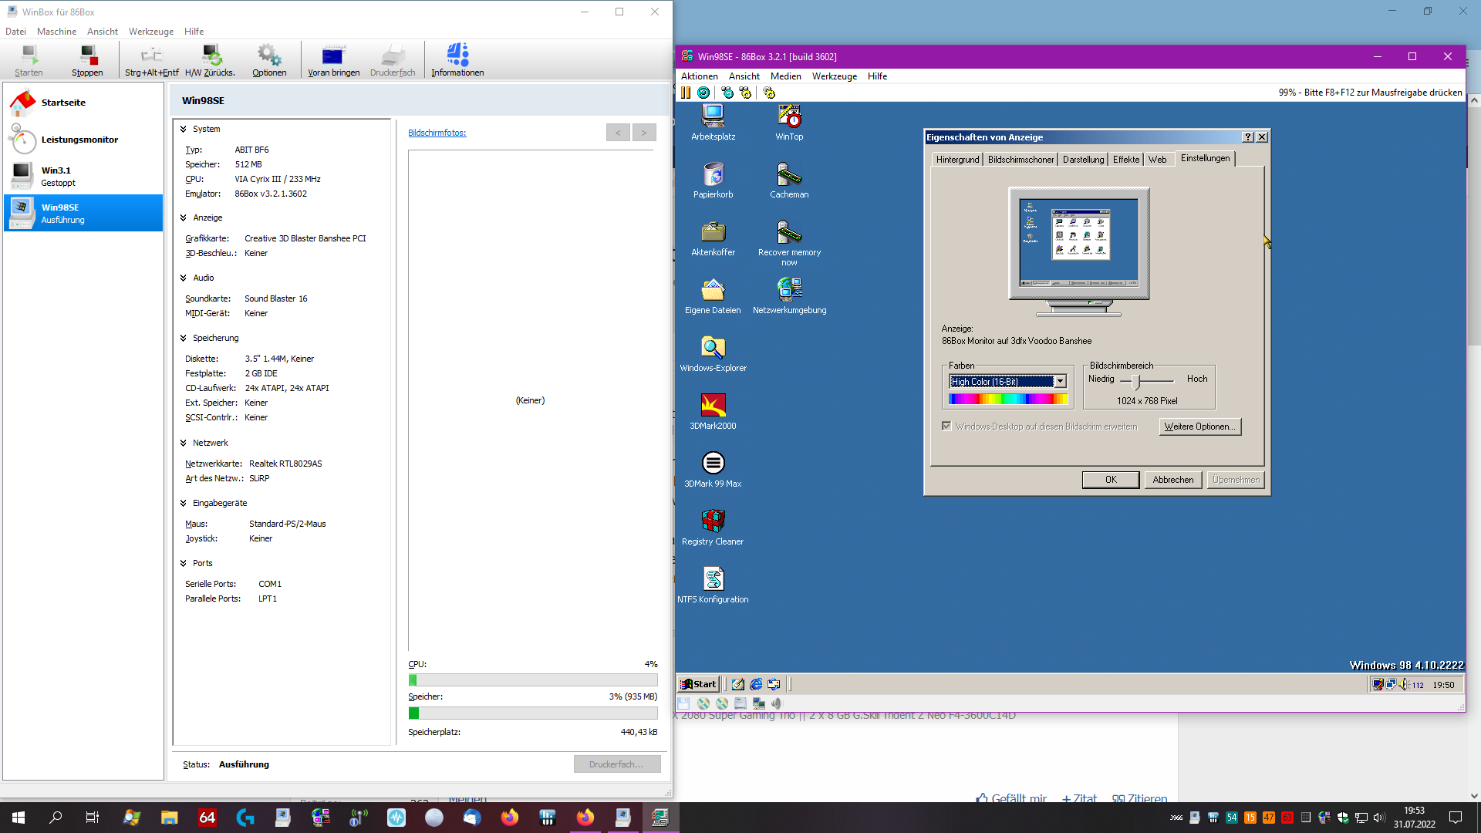This screenshot has height=833, width=1481.
Task: Click the Bildschirmfotos link
Action: click(x=437, y=133)
